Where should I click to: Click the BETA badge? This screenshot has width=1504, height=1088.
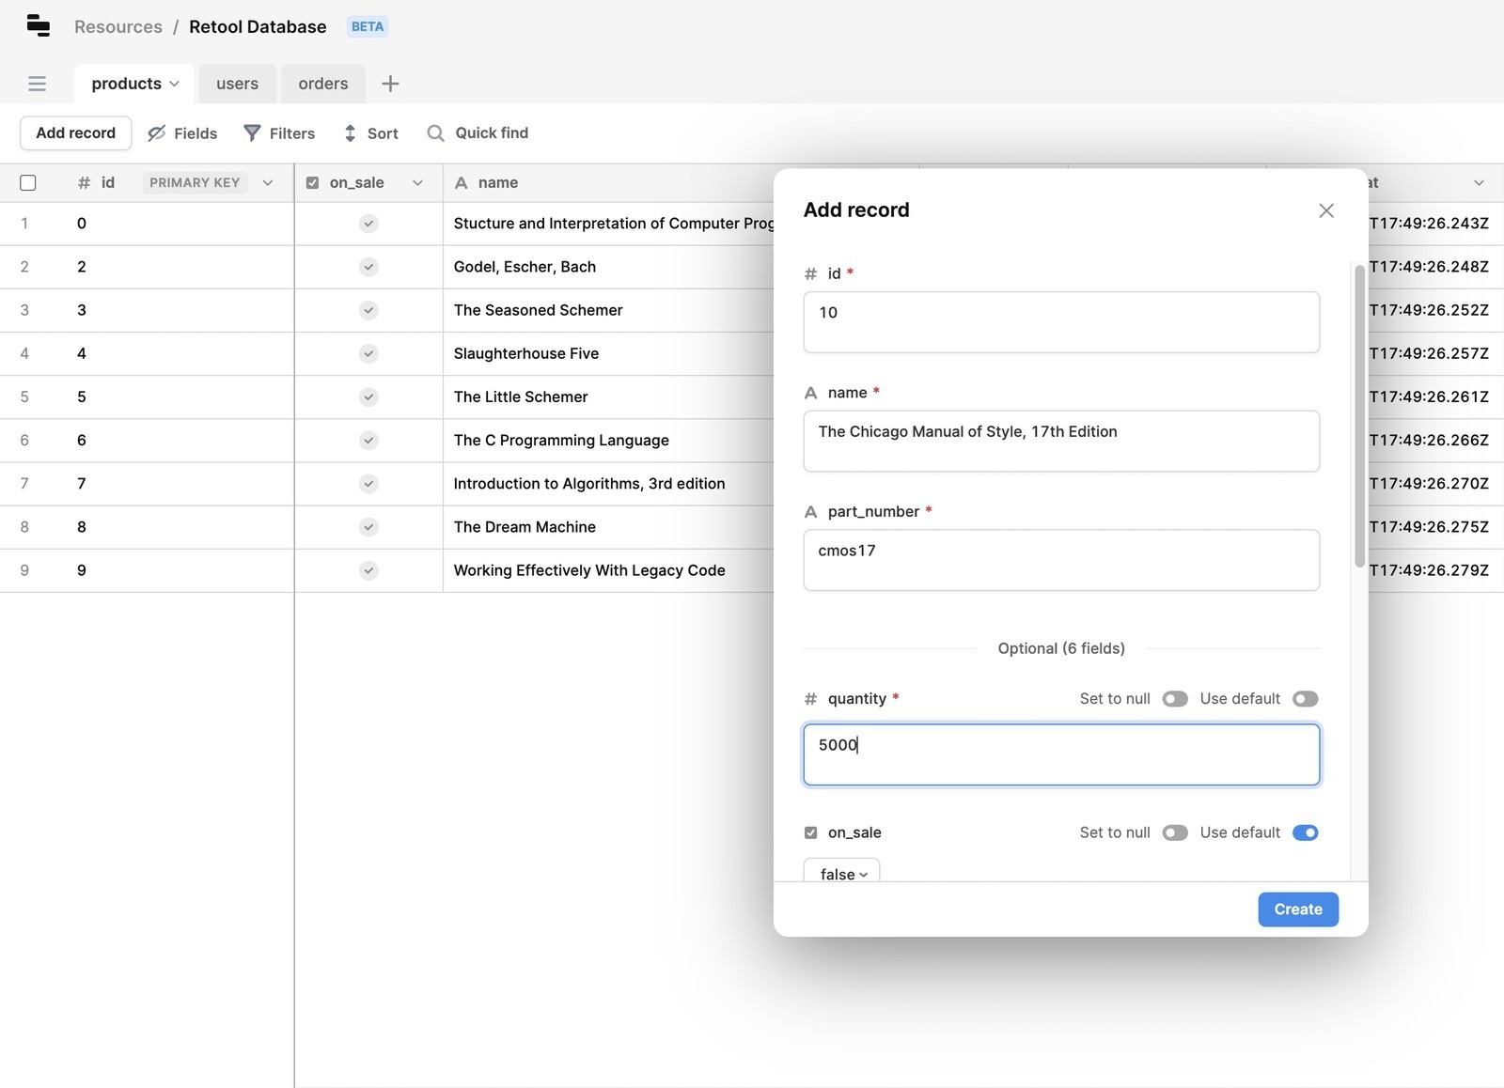pos(368,27)
